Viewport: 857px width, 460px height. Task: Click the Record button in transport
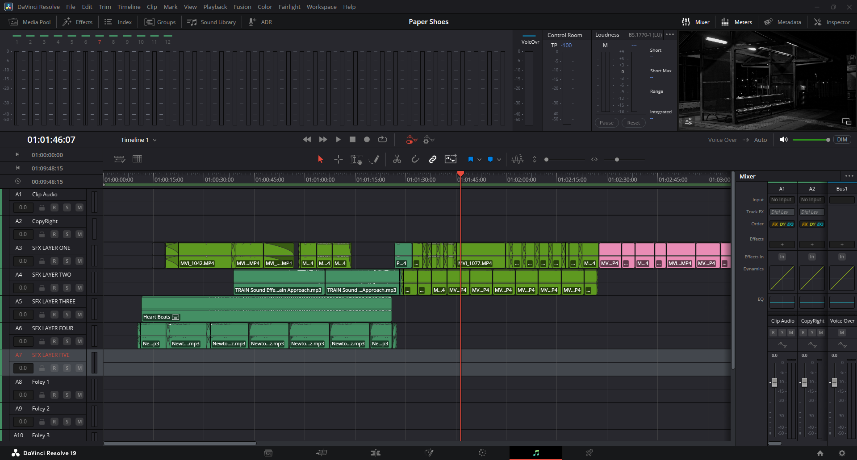[367, 140]
